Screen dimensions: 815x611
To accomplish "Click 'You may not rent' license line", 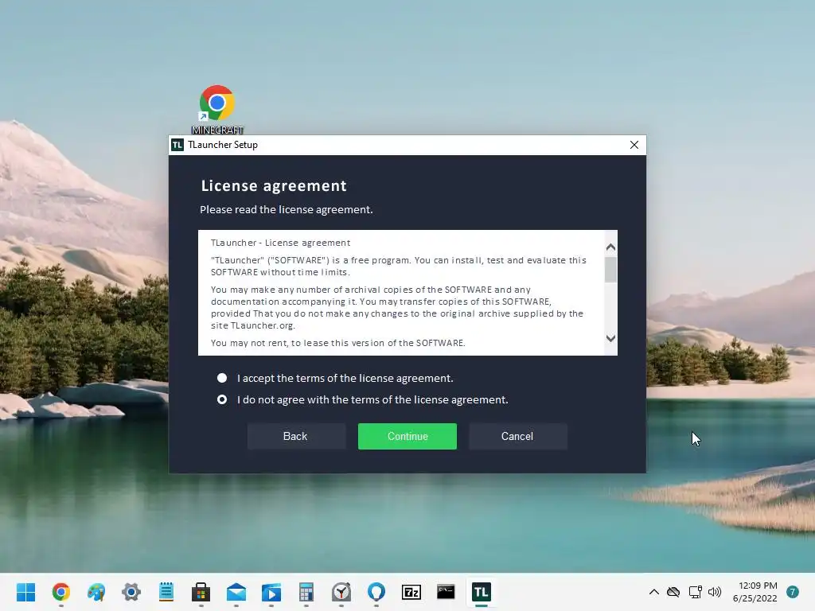I will 337,343.
